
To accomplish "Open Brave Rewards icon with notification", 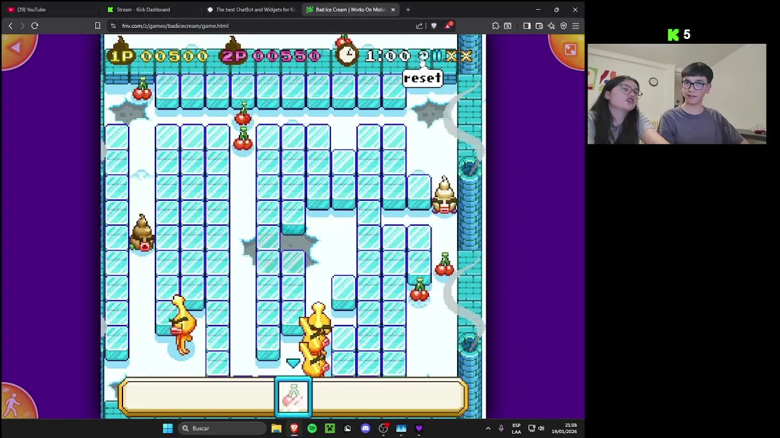I will [448, 26].
